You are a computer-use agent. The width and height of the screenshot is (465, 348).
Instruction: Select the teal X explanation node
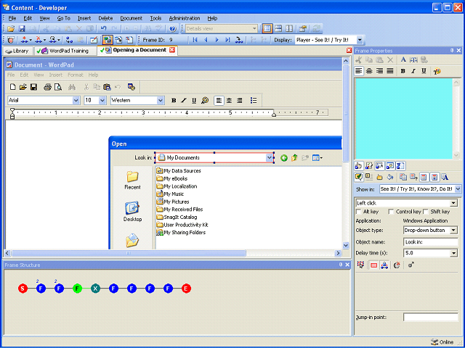point(95,289)
